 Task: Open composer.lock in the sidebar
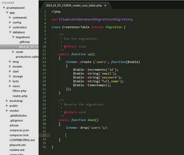pyautogui.click(x=19, y=135)
